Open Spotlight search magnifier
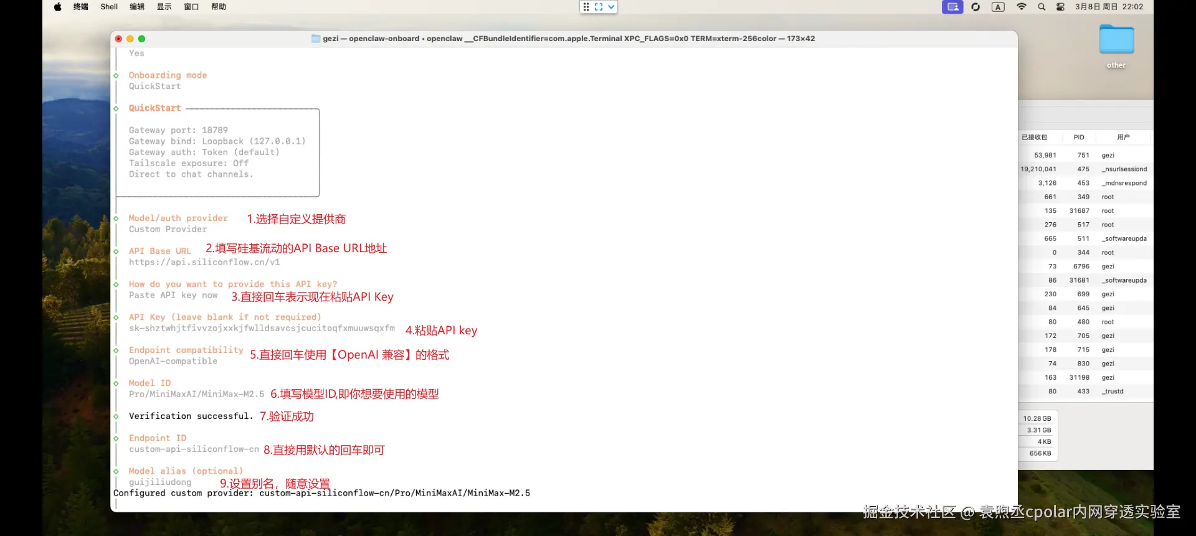The image size is (1196, 536). click(x=1042, y=7)
